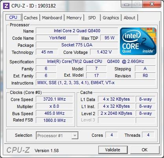Click the CPU-Z logo at bottom left
This screenshot has width=164, height=158.
[x=18, y=150]
